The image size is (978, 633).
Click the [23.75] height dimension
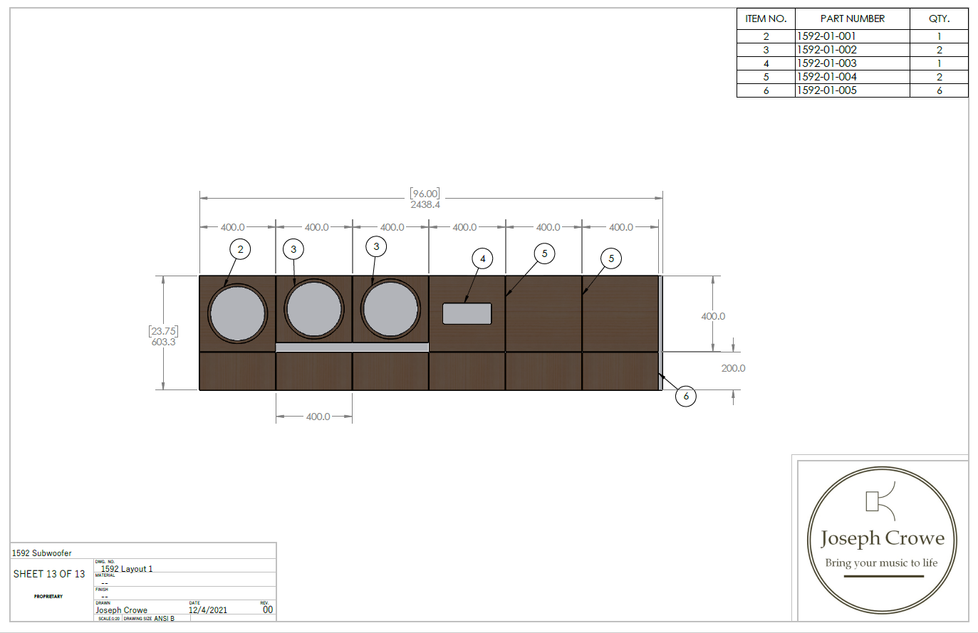tap(163, 331)
